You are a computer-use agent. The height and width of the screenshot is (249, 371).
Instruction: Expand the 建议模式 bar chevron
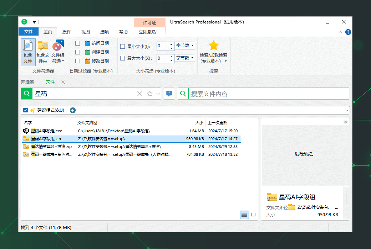[346, 110]
